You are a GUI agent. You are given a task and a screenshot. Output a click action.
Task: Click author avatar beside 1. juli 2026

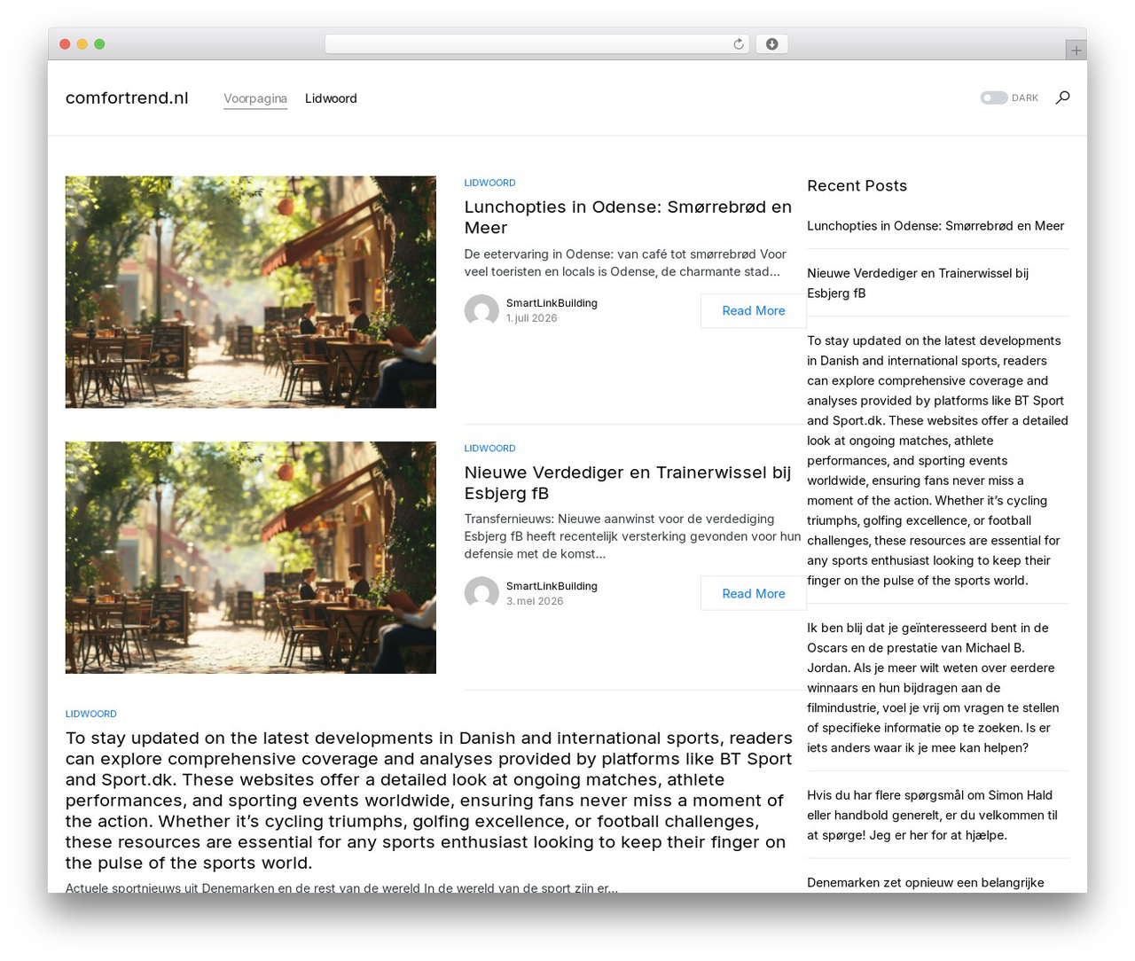pyautogui.click(x=481, y=310)
